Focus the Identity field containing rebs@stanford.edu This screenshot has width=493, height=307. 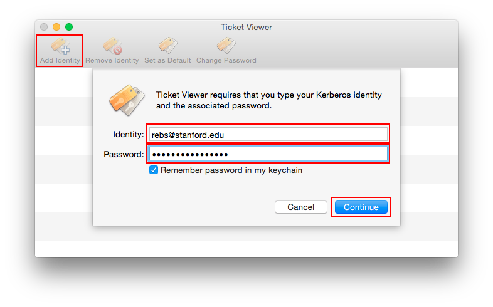pyautogui.click(x=268, y=135)
